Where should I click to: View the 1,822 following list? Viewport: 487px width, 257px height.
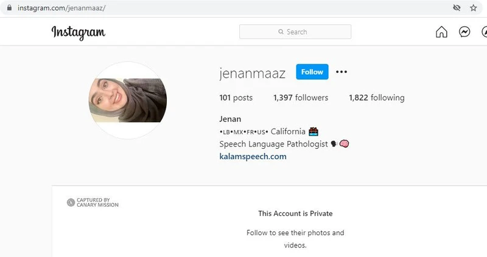click(x=376, y=98)
